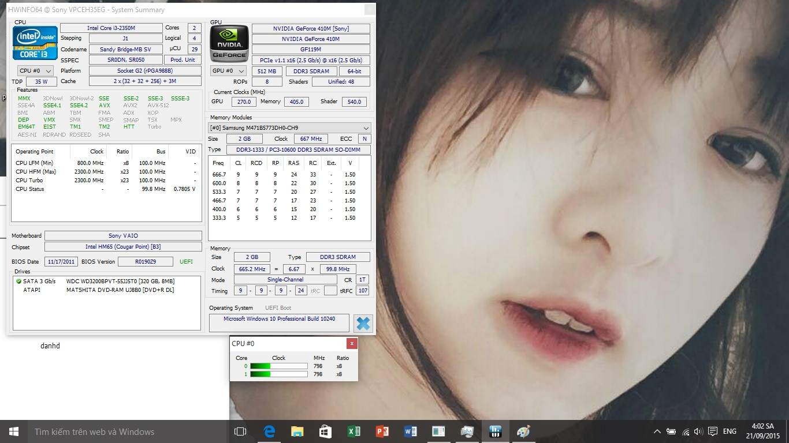Close the CPU #0 clock window
The height and width of the screenshot is (443, 789).
(x=352, y=344)
